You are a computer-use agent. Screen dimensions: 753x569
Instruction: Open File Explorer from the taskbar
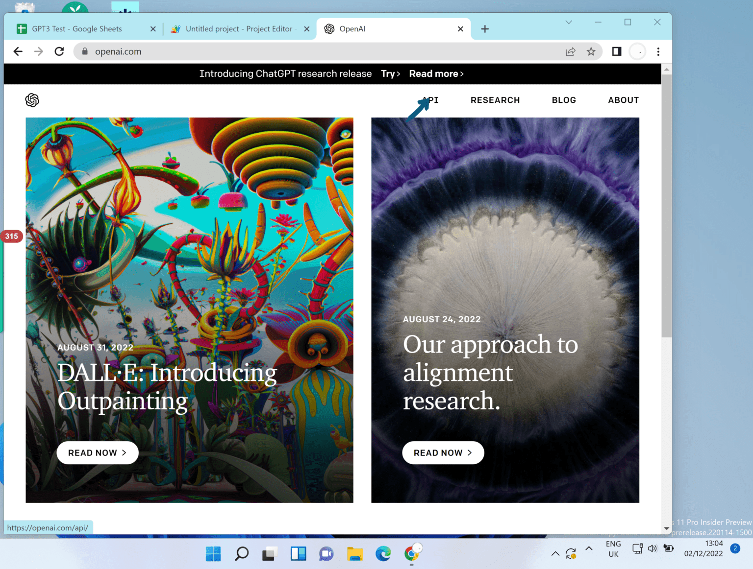[354, 553]
